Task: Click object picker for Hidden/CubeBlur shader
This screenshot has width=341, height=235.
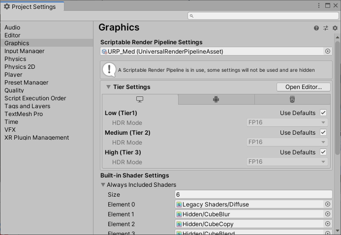Action: pos(328,214)
